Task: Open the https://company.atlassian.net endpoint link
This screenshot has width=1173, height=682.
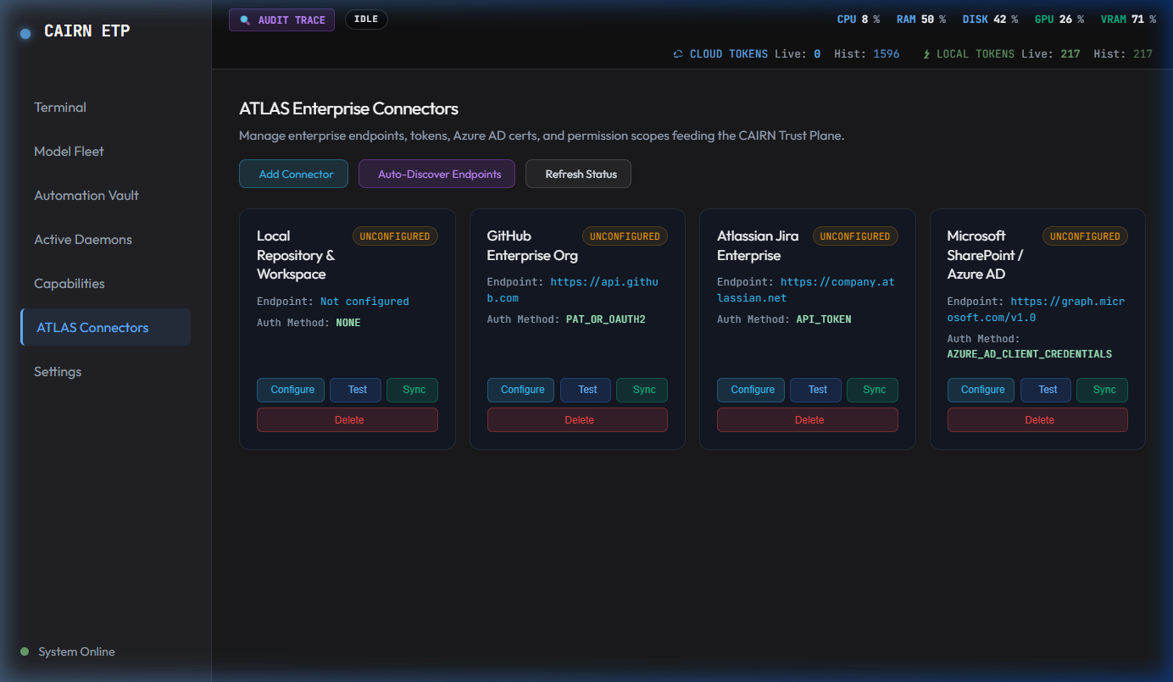Action: (806, 290)
